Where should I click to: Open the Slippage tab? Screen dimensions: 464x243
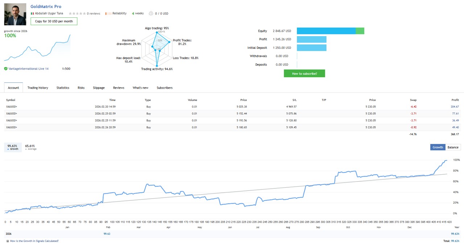[99, 88]
